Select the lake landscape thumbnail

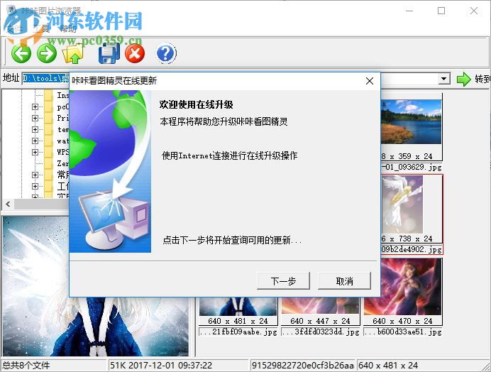pyautogui.click(x=411, y=122)
